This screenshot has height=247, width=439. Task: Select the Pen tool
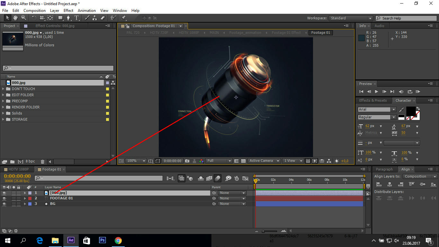68,18
